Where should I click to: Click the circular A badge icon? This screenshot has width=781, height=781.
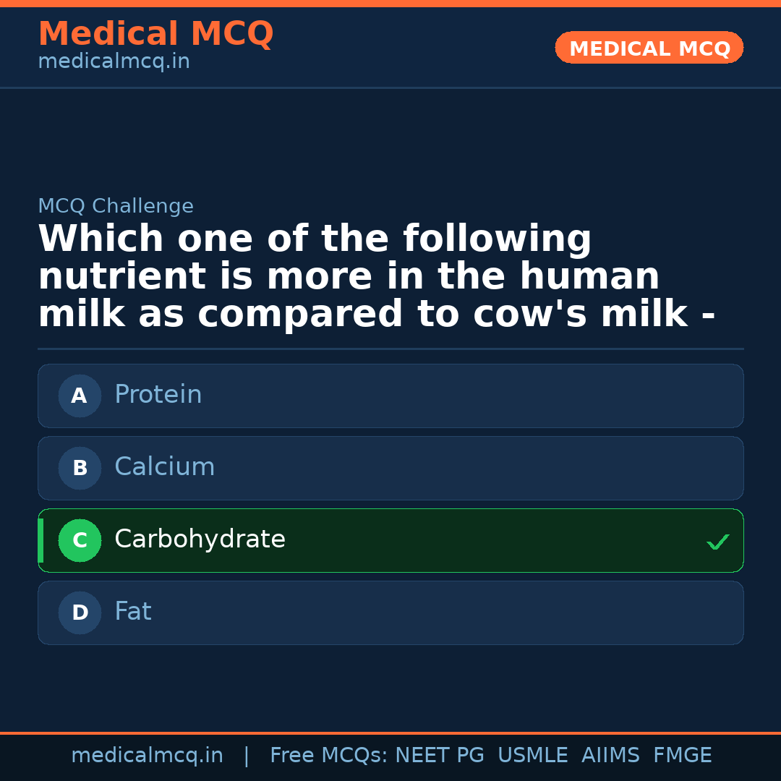click(x=80, y=396)
